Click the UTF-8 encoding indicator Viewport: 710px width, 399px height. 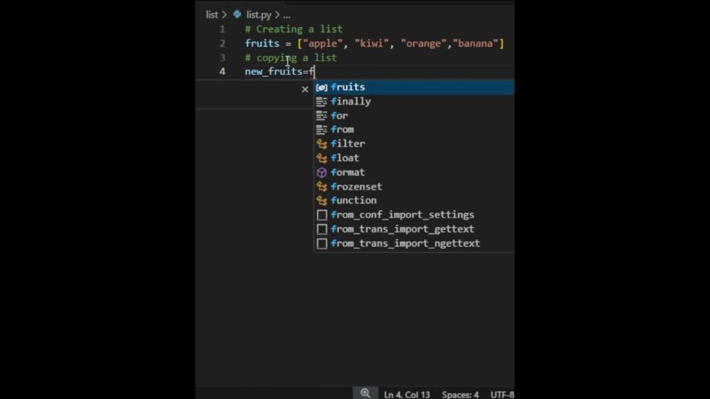501,393
